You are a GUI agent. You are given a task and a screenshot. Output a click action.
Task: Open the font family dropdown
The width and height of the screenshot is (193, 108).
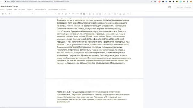tap(41, 14)
